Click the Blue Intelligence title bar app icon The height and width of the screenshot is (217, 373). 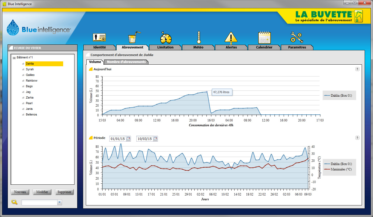coord(4,4)
